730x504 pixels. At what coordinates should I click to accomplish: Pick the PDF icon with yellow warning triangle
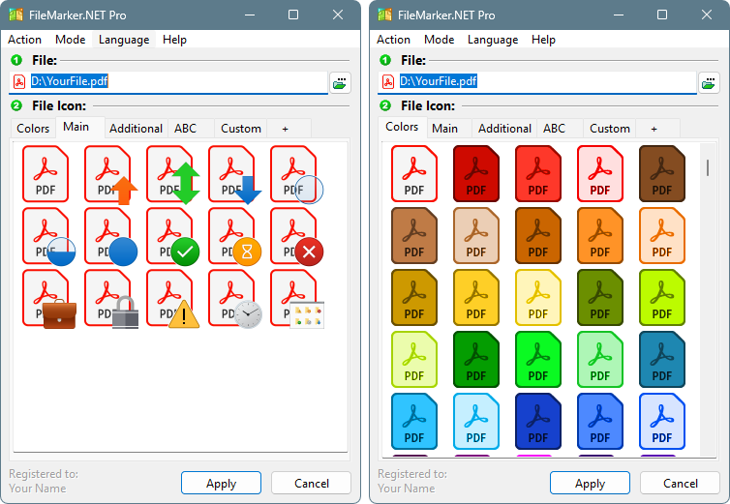pos(170,300)
